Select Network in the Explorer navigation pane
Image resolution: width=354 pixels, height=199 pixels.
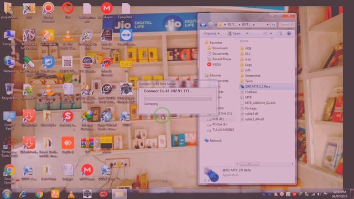point(212,140)
